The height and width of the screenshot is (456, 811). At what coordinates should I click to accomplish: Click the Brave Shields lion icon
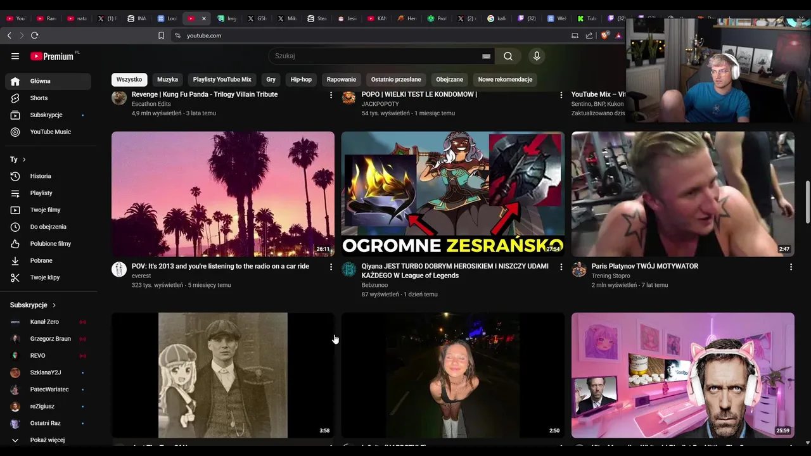[x=604, y=35]
